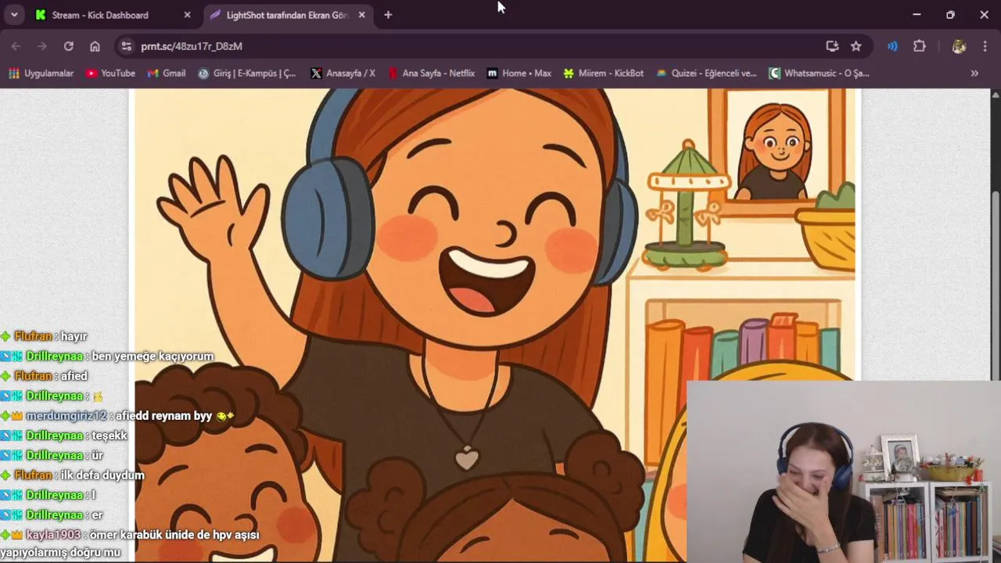Open the tab search dropdown arrow

(14, 15)
